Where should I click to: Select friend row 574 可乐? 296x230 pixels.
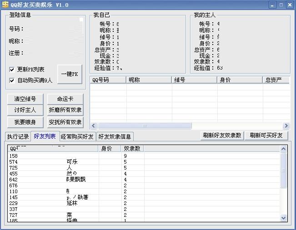click(144, 162)
